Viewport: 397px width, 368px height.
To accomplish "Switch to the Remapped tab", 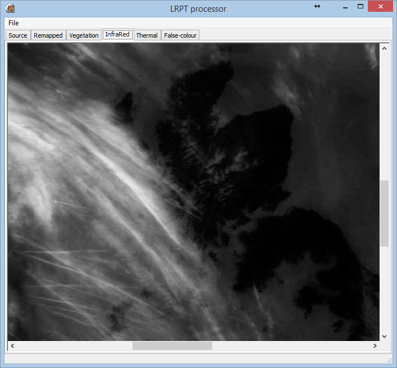I will tap(48, 35).
